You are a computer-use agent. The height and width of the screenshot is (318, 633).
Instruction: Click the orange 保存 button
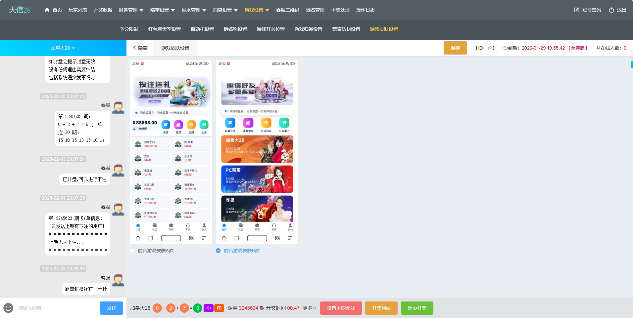click(455, 48)
